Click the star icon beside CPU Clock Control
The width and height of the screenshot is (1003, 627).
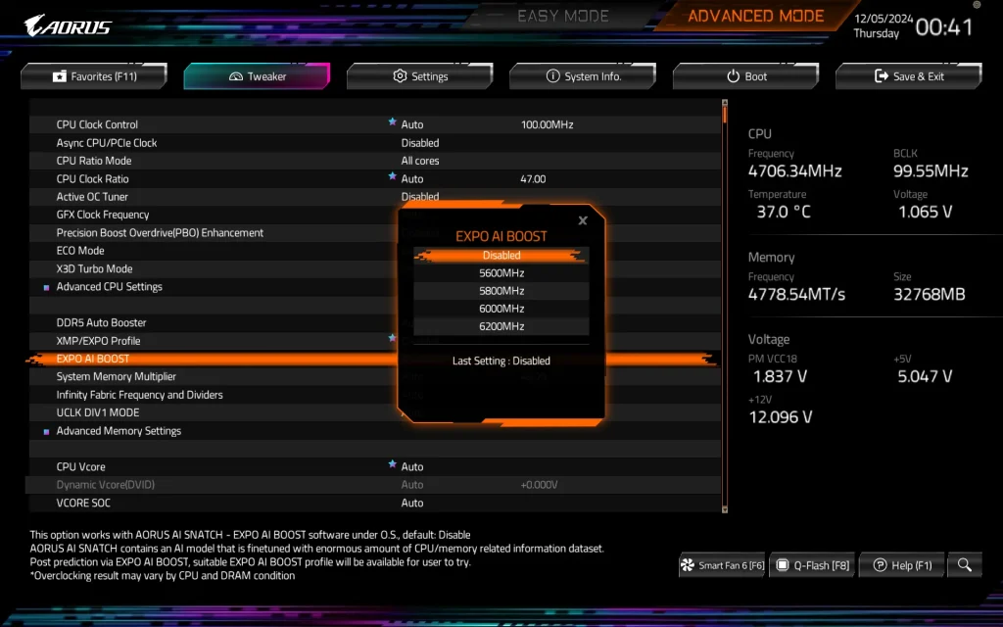click(392, 121)
